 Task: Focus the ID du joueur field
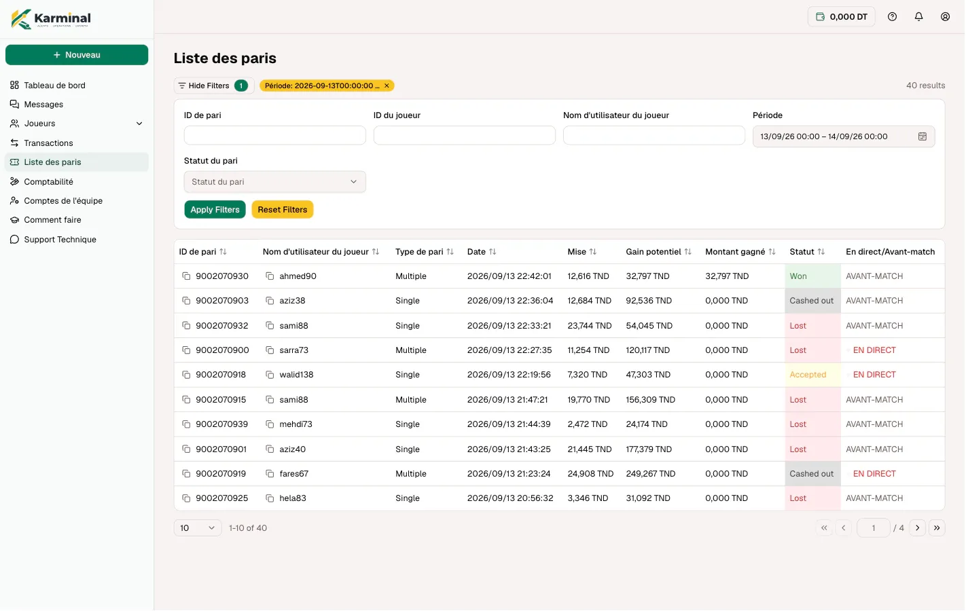tap(465, 136)
